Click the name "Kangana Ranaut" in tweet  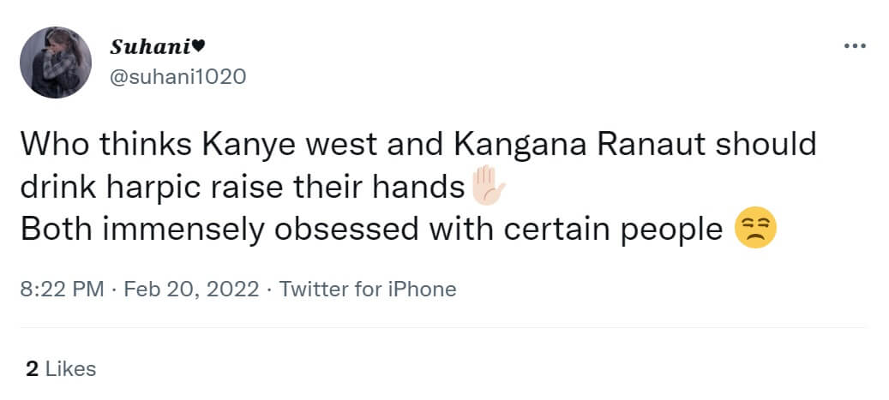(580, 145)
